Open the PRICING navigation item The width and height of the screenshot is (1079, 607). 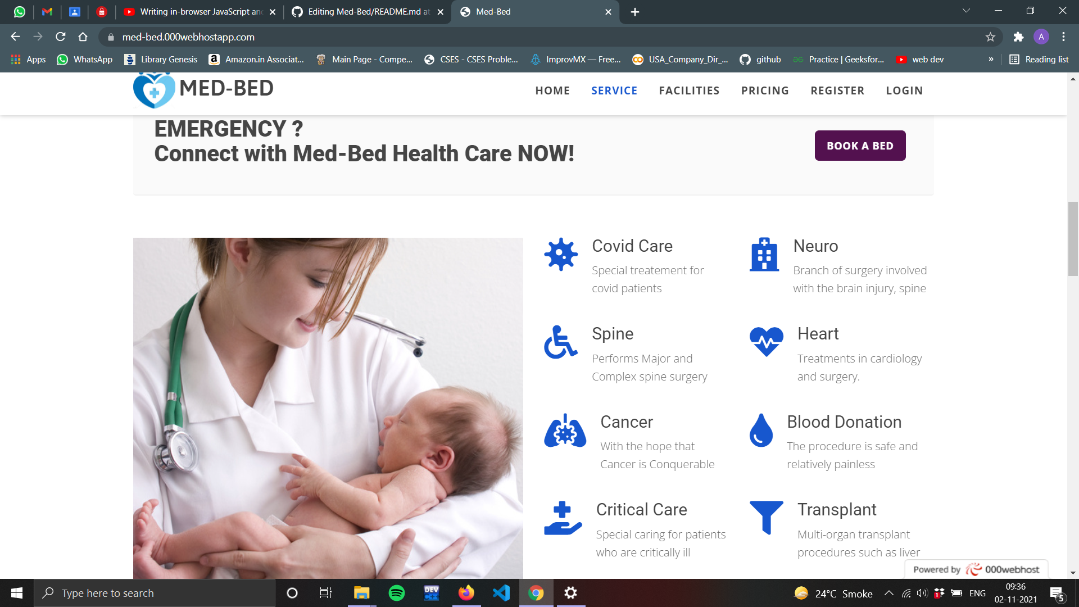coord(765,90)
